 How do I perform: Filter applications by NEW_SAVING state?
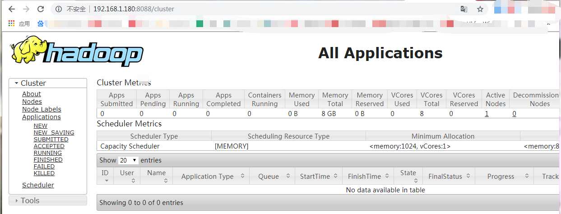point(54,133)
